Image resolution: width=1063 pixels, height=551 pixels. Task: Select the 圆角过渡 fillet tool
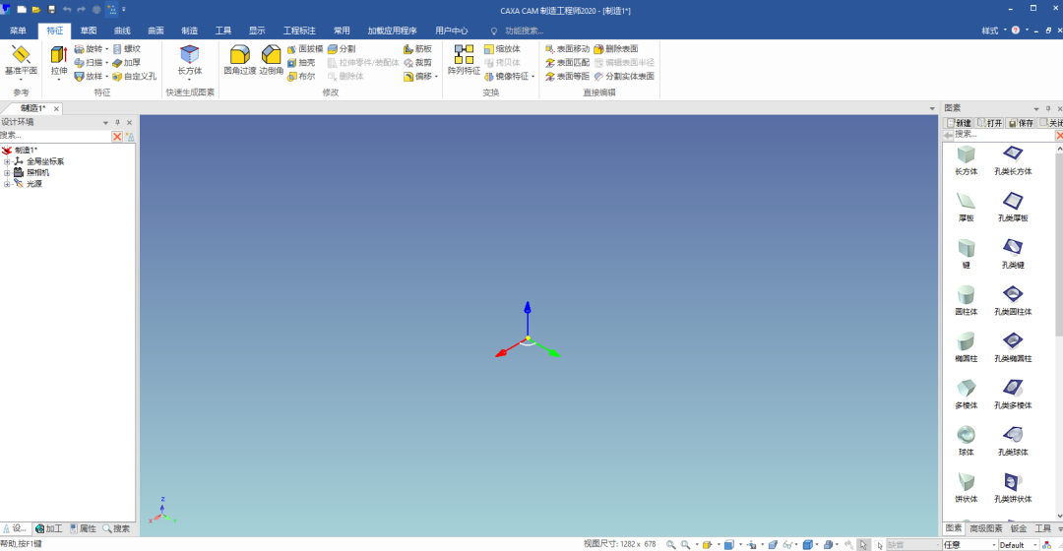point(240,61)
